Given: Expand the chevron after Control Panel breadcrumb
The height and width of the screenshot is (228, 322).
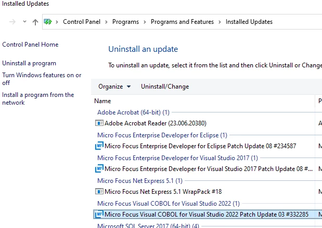Looking at the screenshot, I should 106,22.
